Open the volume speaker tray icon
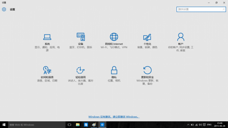The height and width of the screenshot is (128, 228). tap(200, 124)
